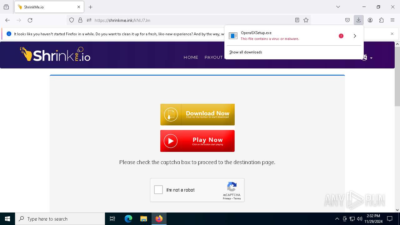
Task: Open reCAPTCHA Terms link
Action: (x=237, y=198)
